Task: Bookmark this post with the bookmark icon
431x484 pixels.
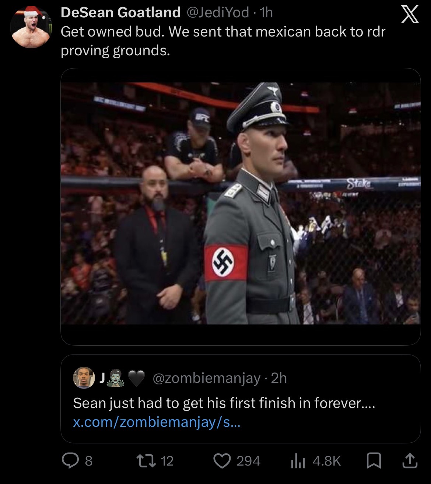Action: (x=374, y=461)
